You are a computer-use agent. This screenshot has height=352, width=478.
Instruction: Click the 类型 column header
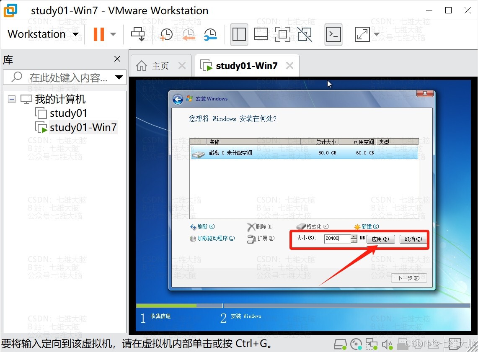397,141
